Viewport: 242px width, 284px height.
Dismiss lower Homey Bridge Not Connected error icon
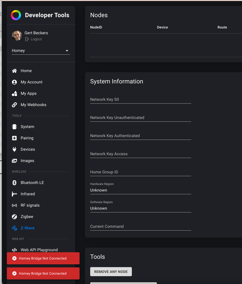coord(14,273)
